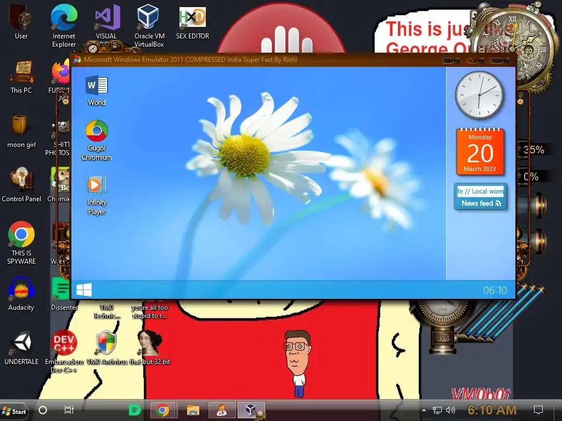Launch Gugol Chromium in emulator window
The height and width of the screenshot is (421, 562).
click(97, 140)
